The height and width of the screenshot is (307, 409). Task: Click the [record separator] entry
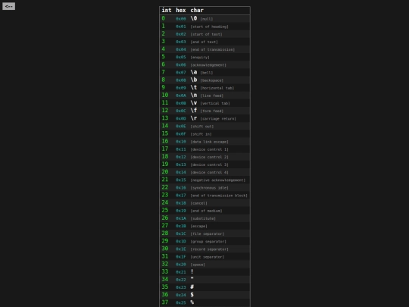pyautogui.click(x=210, y=249)
